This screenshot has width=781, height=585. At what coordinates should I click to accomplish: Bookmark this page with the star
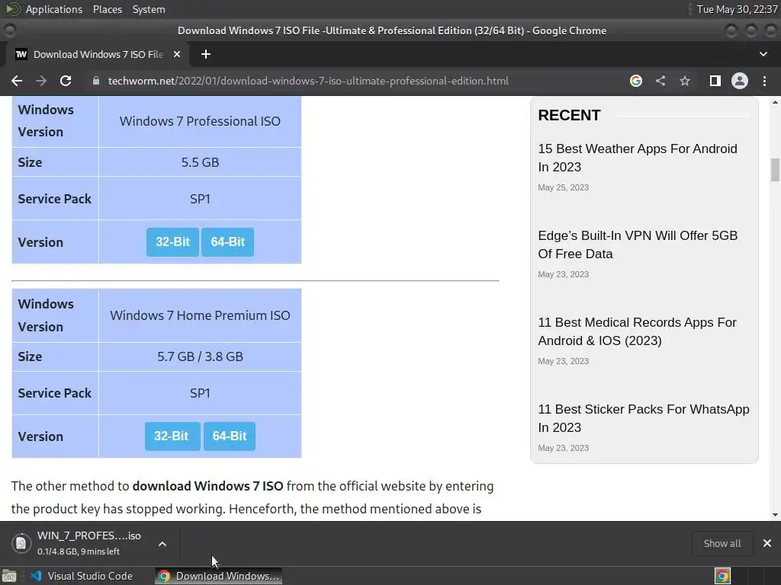(685, 81)
